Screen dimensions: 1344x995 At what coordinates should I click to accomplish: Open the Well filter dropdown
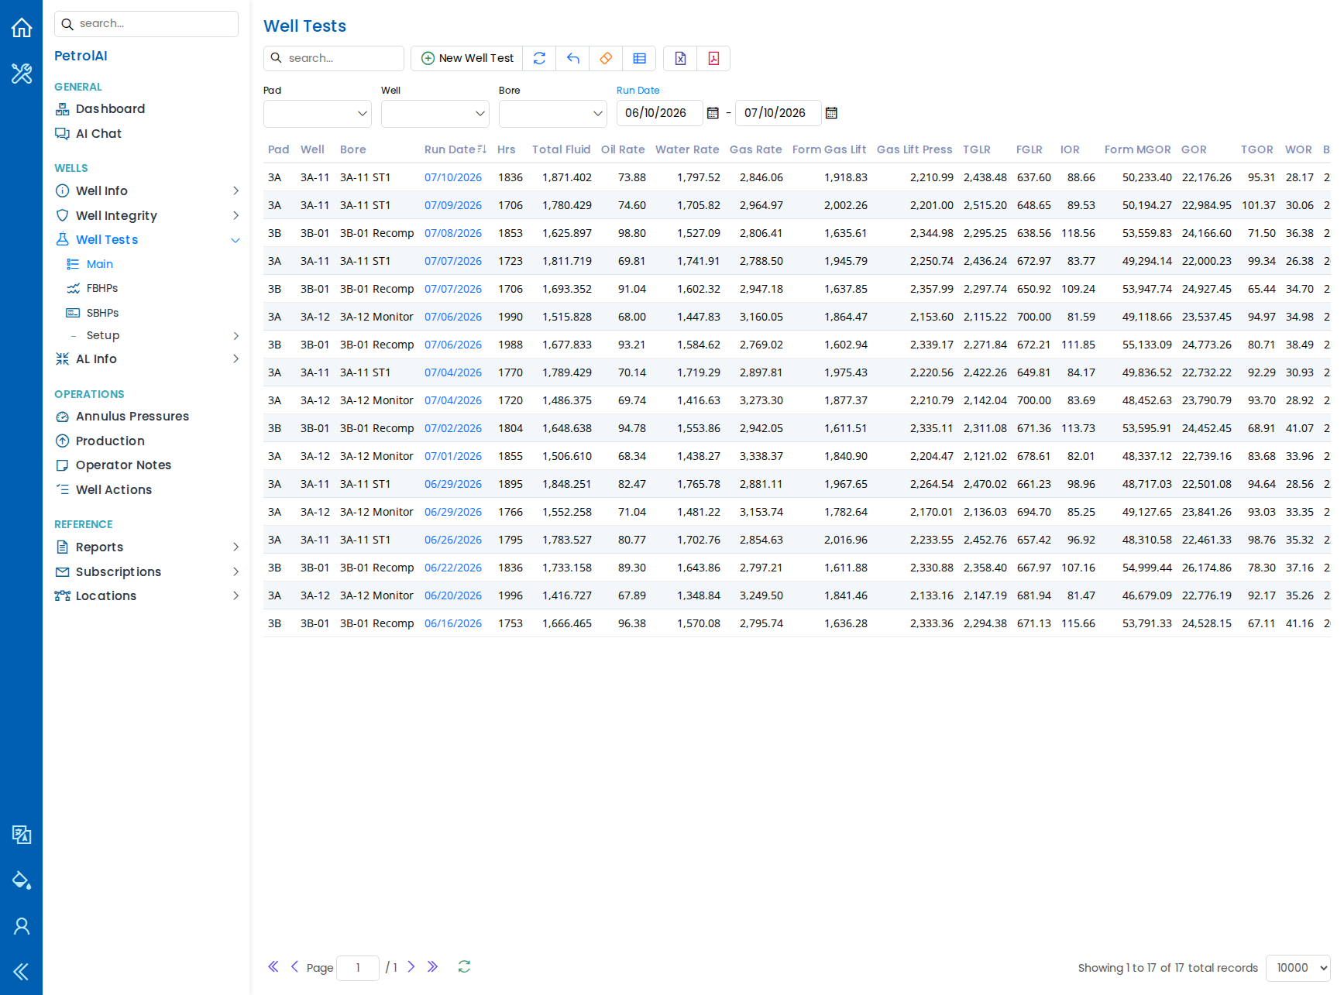[x=435, y=114]
